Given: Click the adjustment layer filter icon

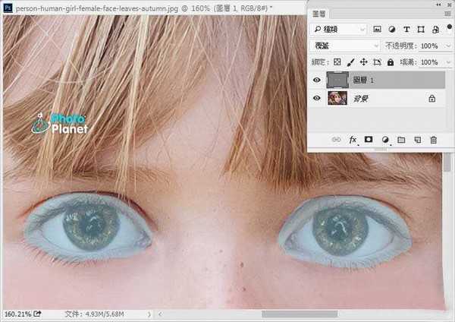Looking at the screenshot, I should point(391,29).
